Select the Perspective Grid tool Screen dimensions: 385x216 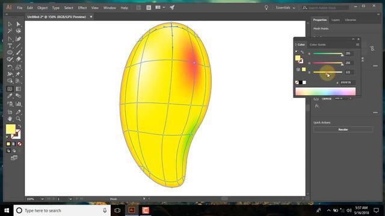pyautogui.click(x=19, y=81)
